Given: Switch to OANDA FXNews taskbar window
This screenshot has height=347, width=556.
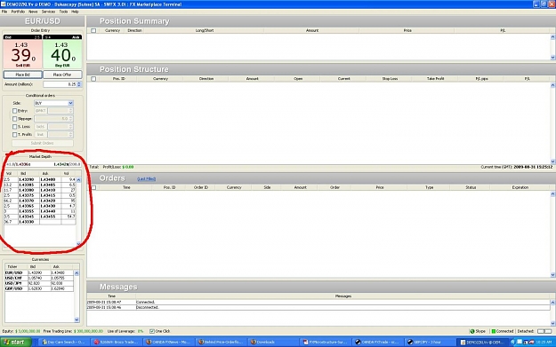Looking at the screenshot, I should pos(168,342).
